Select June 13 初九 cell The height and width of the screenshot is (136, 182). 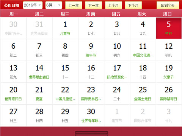pyautogui.click(x=13, y=72)
